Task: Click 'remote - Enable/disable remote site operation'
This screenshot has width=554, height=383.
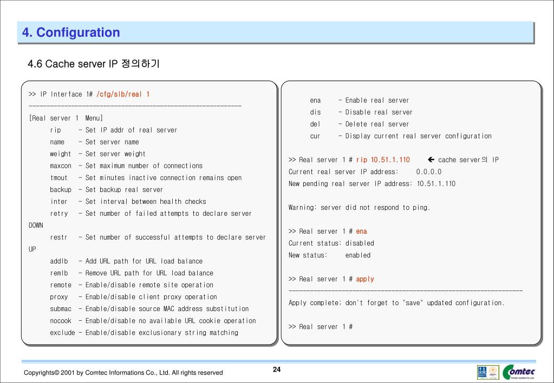Action: coord(132,285)
